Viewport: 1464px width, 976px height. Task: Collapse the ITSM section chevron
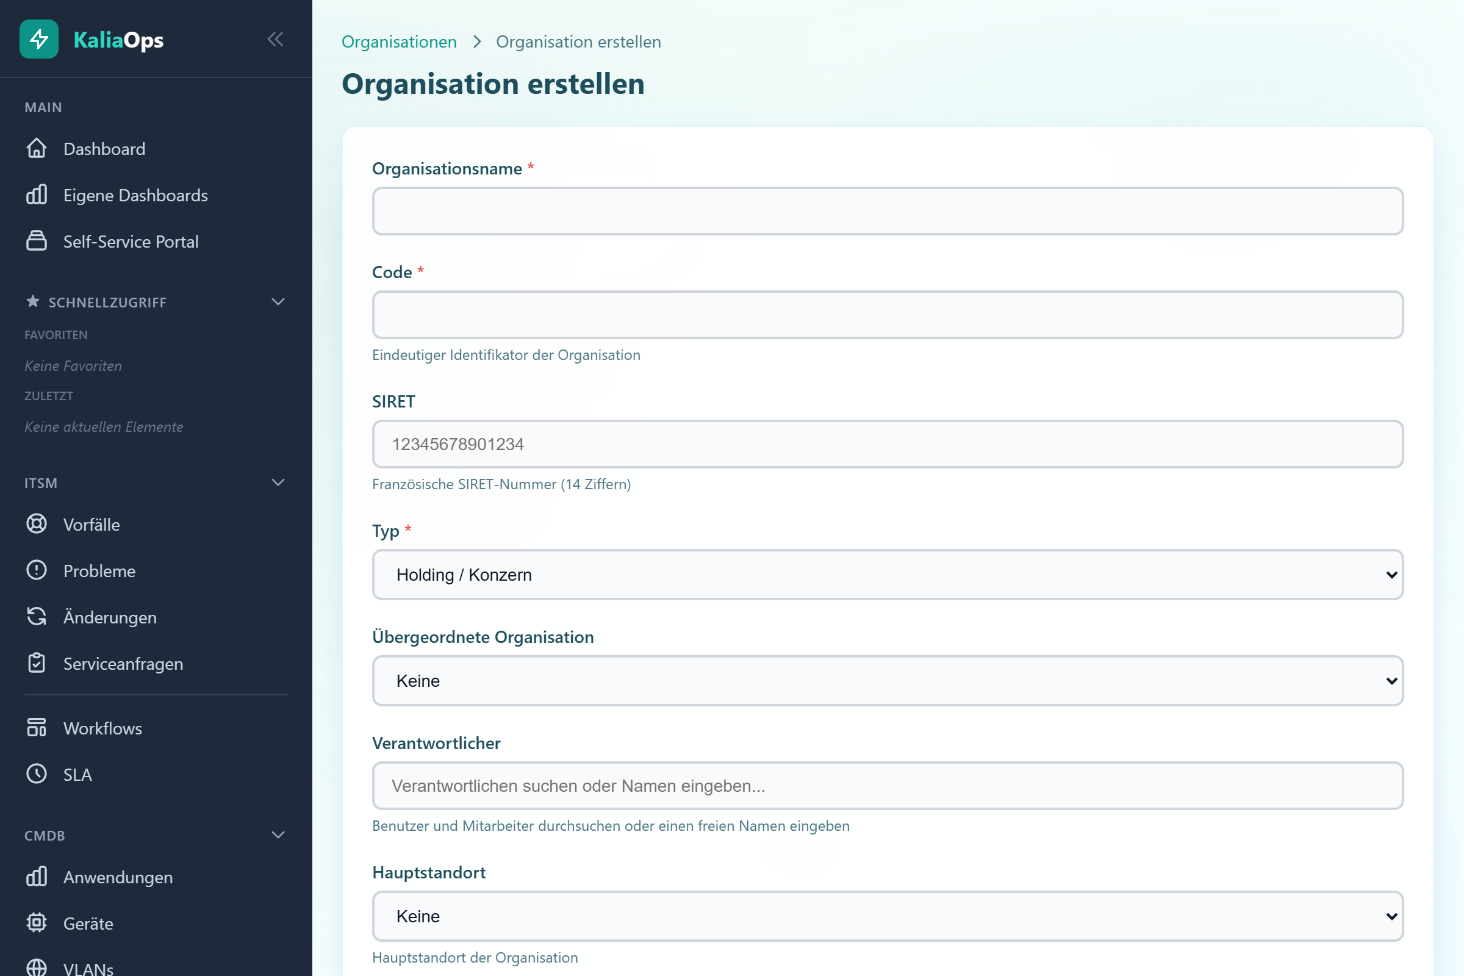[278, 483]
